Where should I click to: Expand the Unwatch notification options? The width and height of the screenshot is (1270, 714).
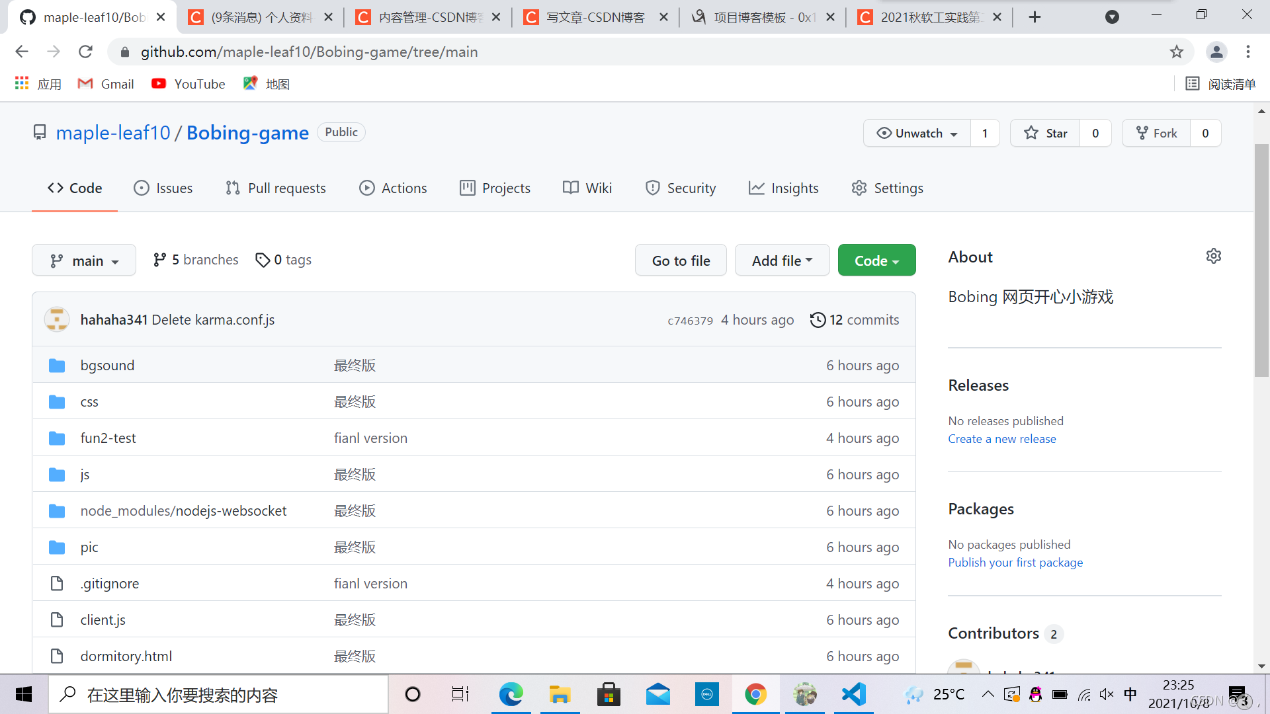click(952, 132)
